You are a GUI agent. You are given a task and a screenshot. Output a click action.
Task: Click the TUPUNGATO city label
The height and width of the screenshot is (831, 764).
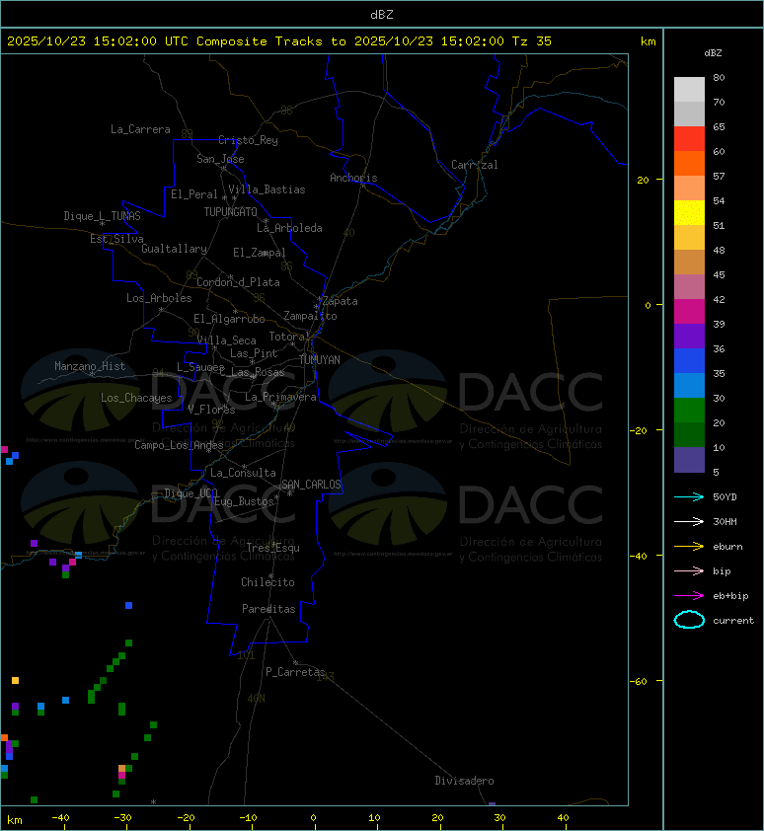point(231,212)
